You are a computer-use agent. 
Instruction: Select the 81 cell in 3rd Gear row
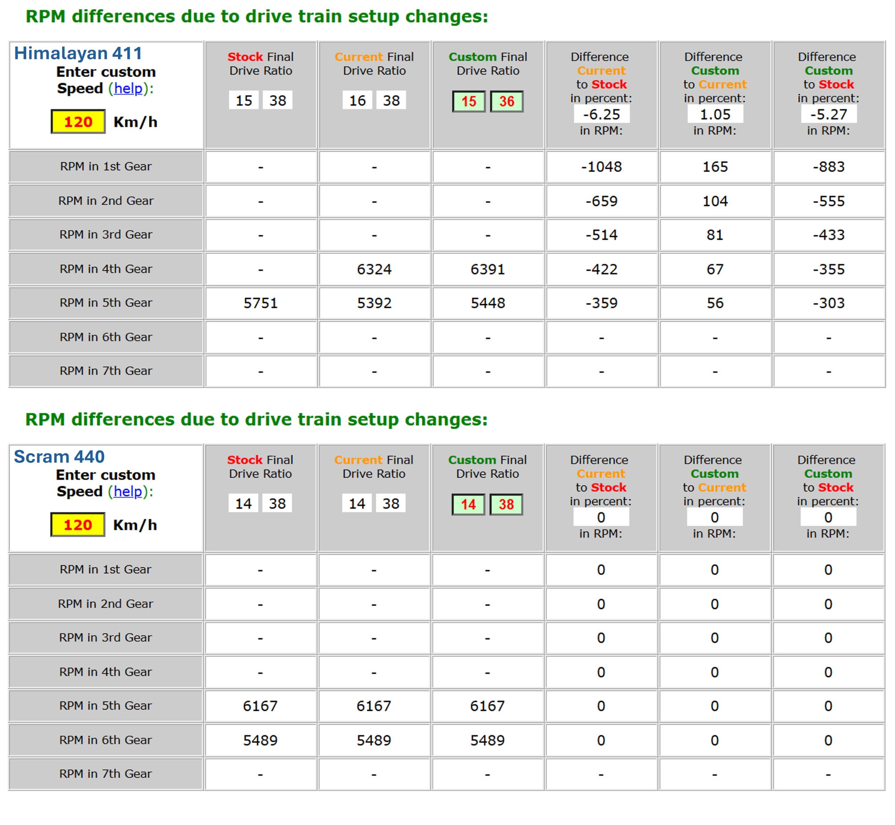(715, 235)
